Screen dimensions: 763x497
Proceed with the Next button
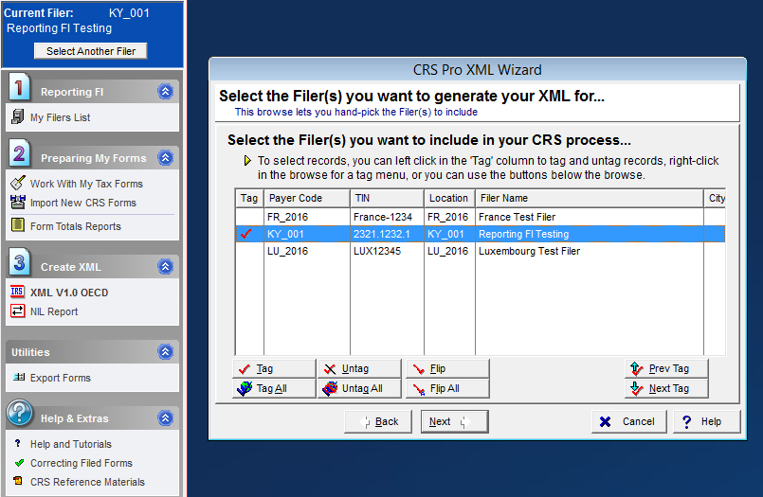pos(455,421)
